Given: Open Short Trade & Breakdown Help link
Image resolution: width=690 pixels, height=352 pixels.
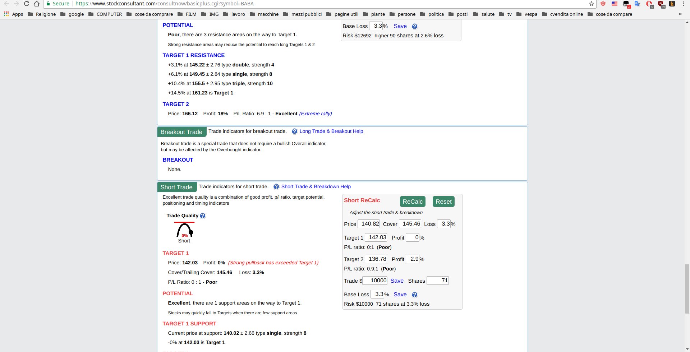Looking at the screenshot, I should point(316,186).
